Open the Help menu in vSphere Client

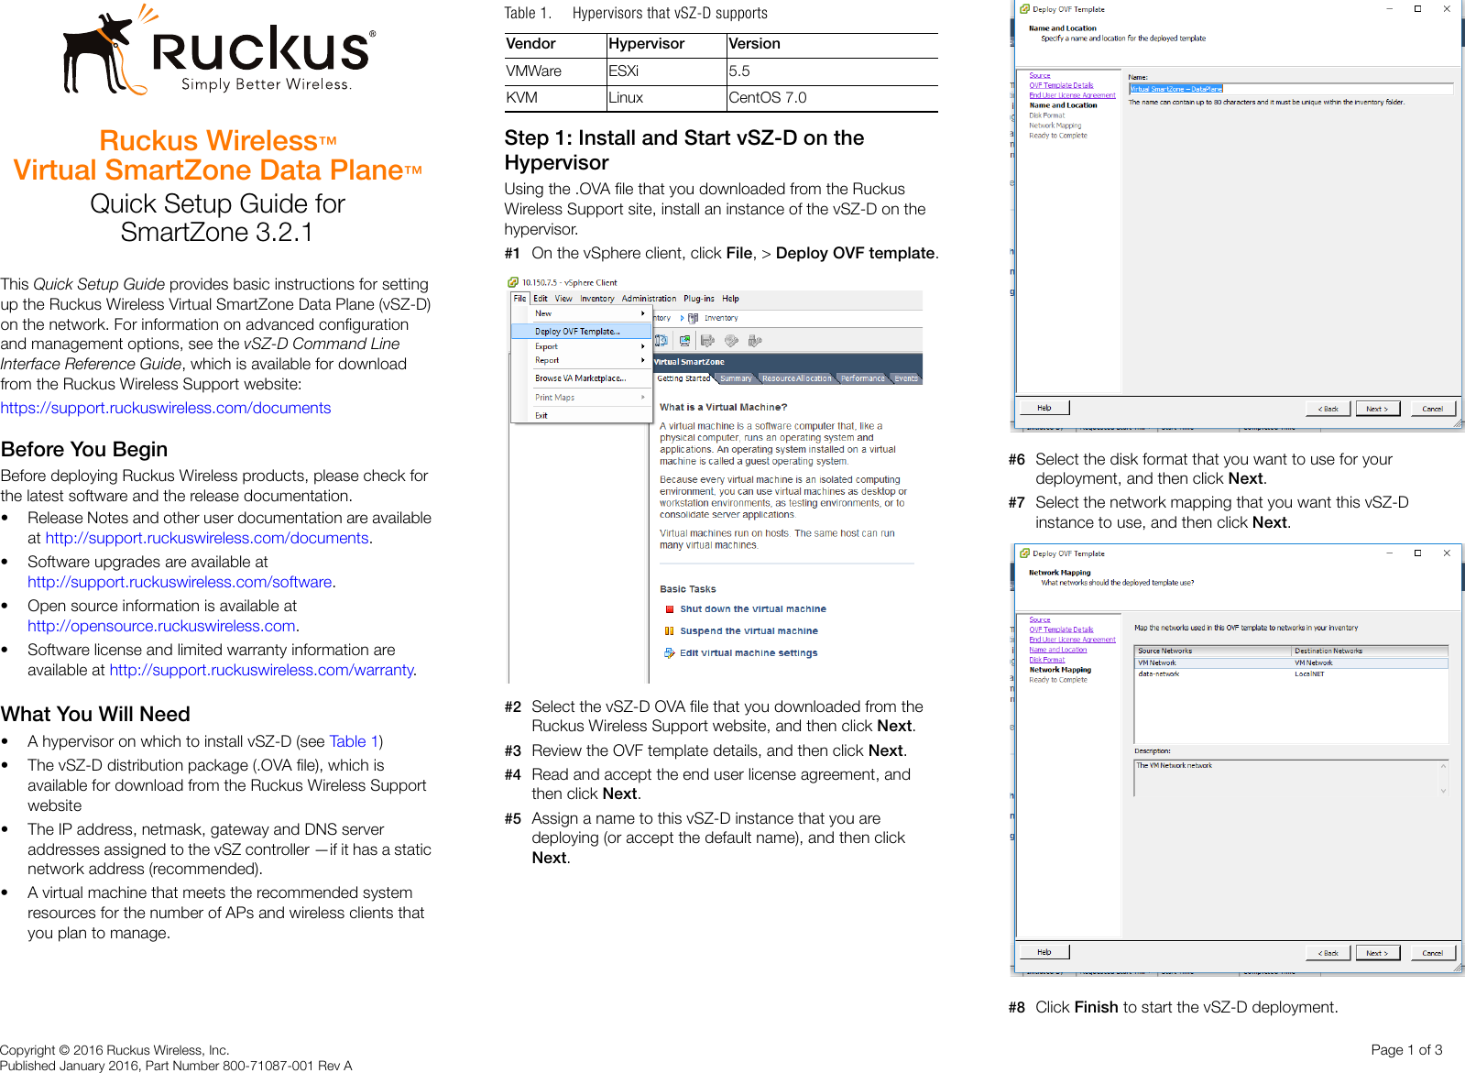point(730,299)
